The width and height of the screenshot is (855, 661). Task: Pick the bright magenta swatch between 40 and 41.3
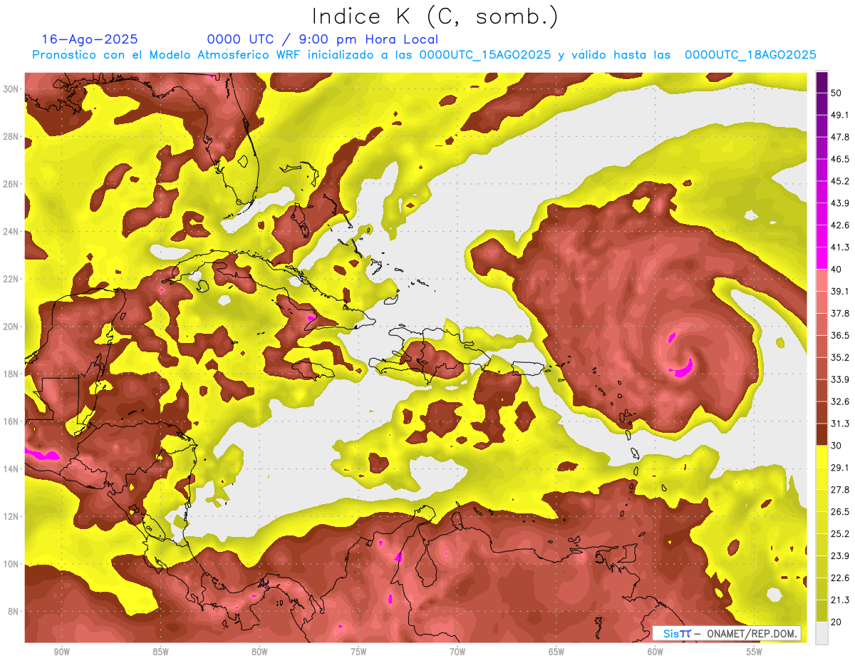(822, 258)
